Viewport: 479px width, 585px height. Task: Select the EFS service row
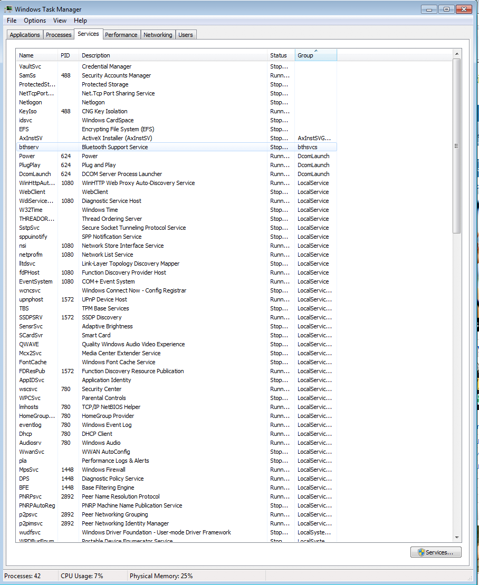[x=177, y=129]
